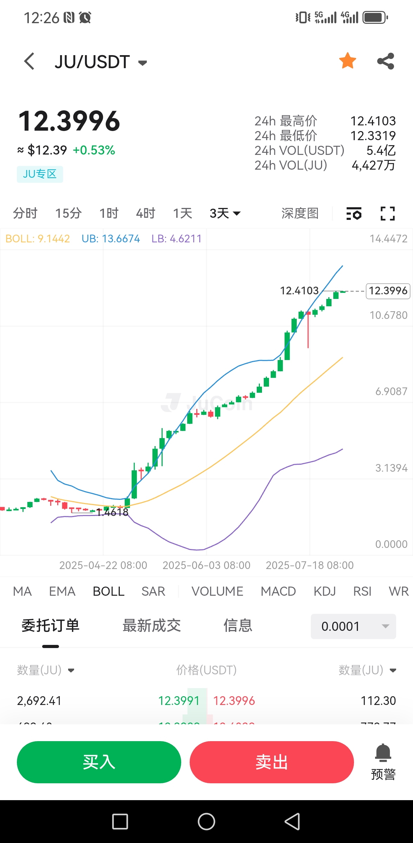Tap the green 买入 buy button
Screen dimensions: 413x843
[99, 762]
